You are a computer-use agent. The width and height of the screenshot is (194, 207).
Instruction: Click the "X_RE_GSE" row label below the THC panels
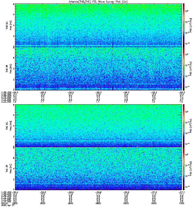(6, 192)
